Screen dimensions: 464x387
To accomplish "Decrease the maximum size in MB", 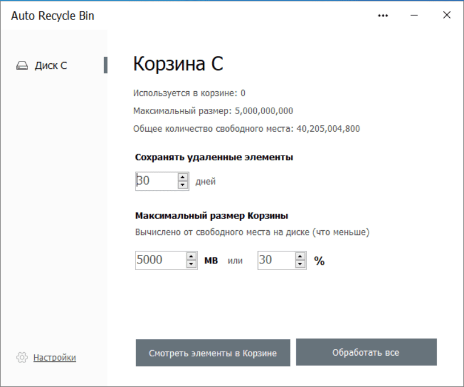I will (x=191, y=264).
